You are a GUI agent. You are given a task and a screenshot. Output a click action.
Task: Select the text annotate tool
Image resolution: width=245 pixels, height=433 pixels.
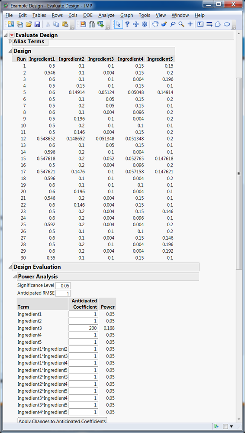click(200, 24)
